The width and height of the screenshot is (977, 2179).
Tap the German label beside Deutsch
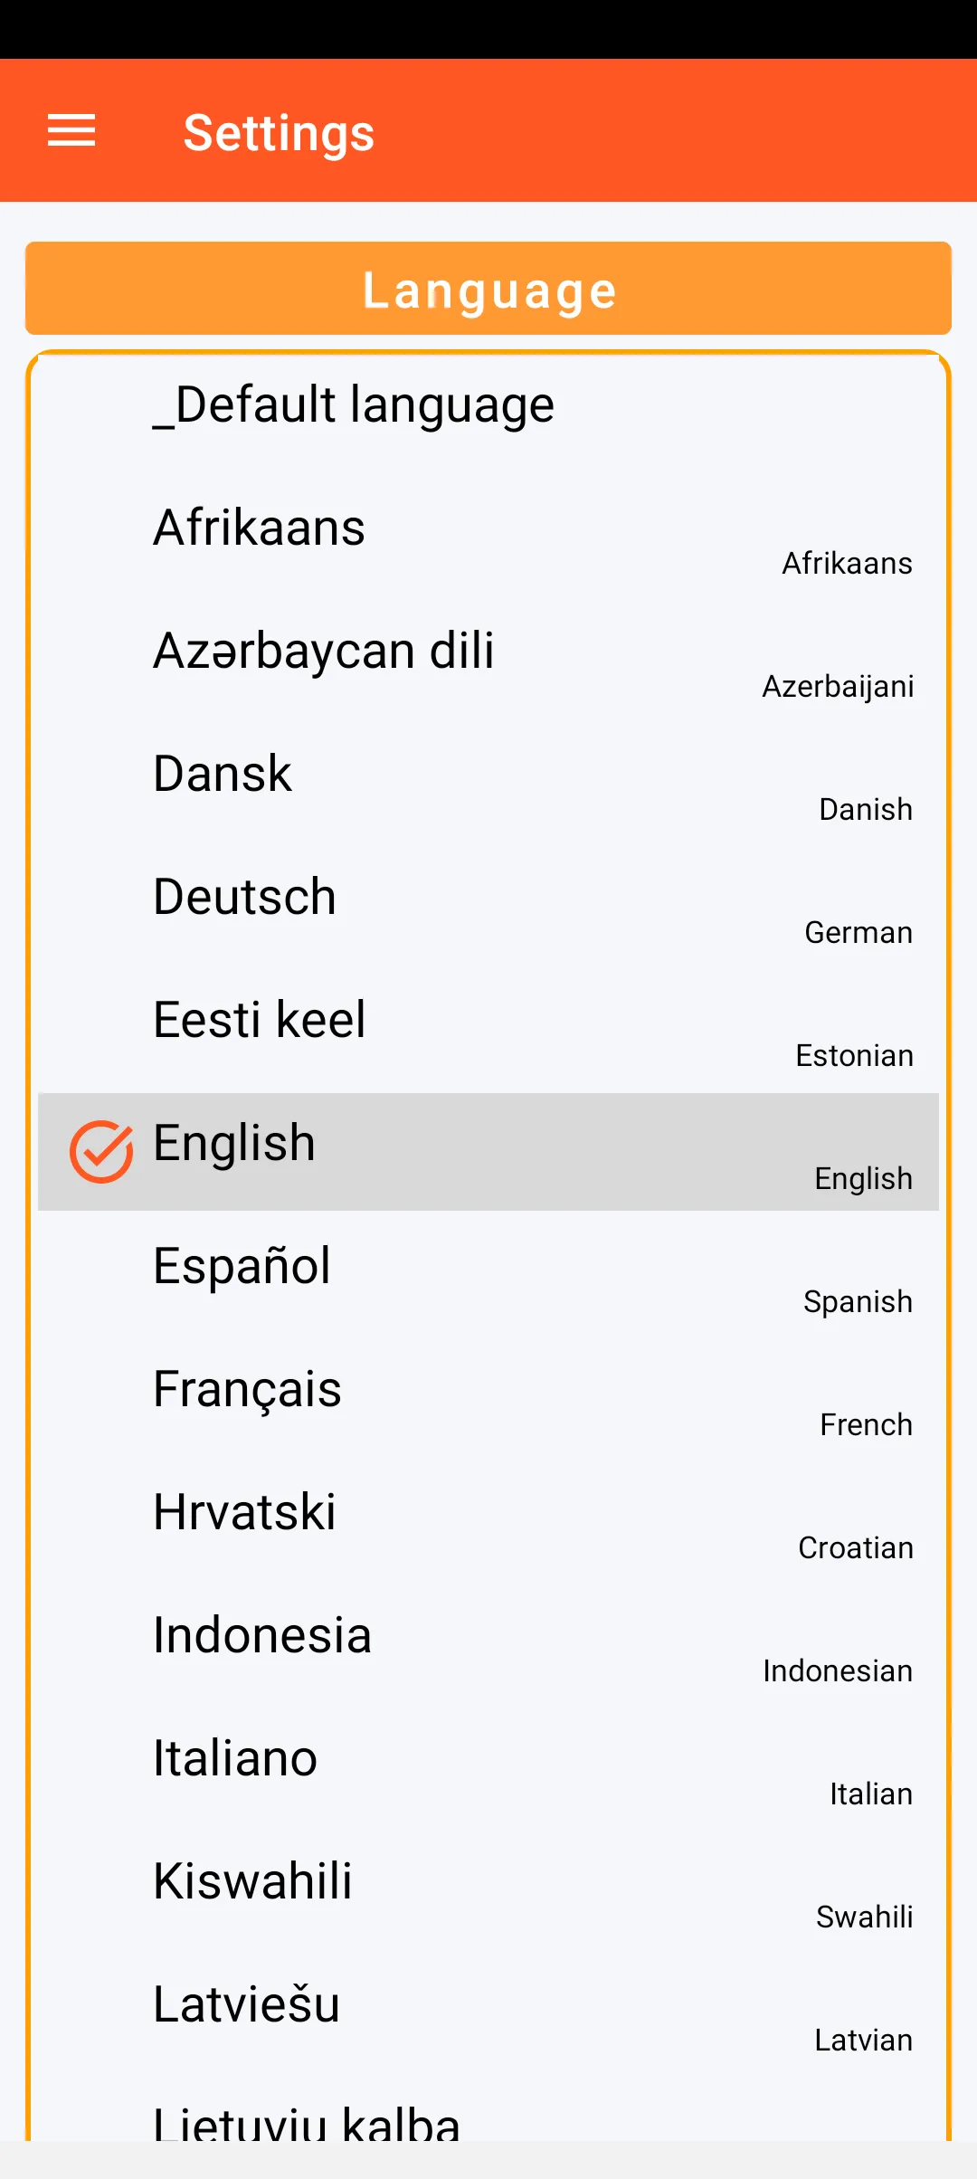click(858, 932)
